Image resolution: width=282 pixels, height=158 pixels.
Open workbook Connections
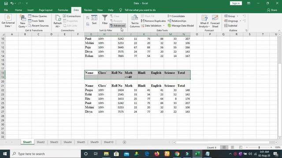[72, 16]
